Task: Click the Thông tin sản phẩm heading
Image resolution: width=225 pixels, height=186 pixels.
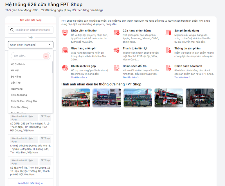Action: click(187, 48)
